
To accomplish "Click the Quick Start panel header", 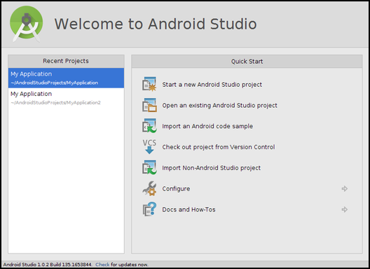I will pos(247,62).
